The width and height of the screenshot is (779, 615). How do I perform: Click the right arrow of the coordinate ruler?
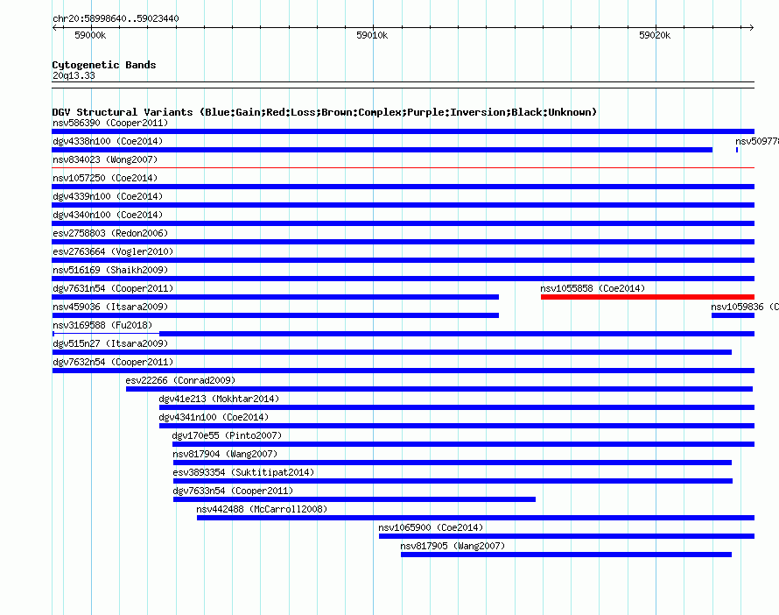click(751, 27)
